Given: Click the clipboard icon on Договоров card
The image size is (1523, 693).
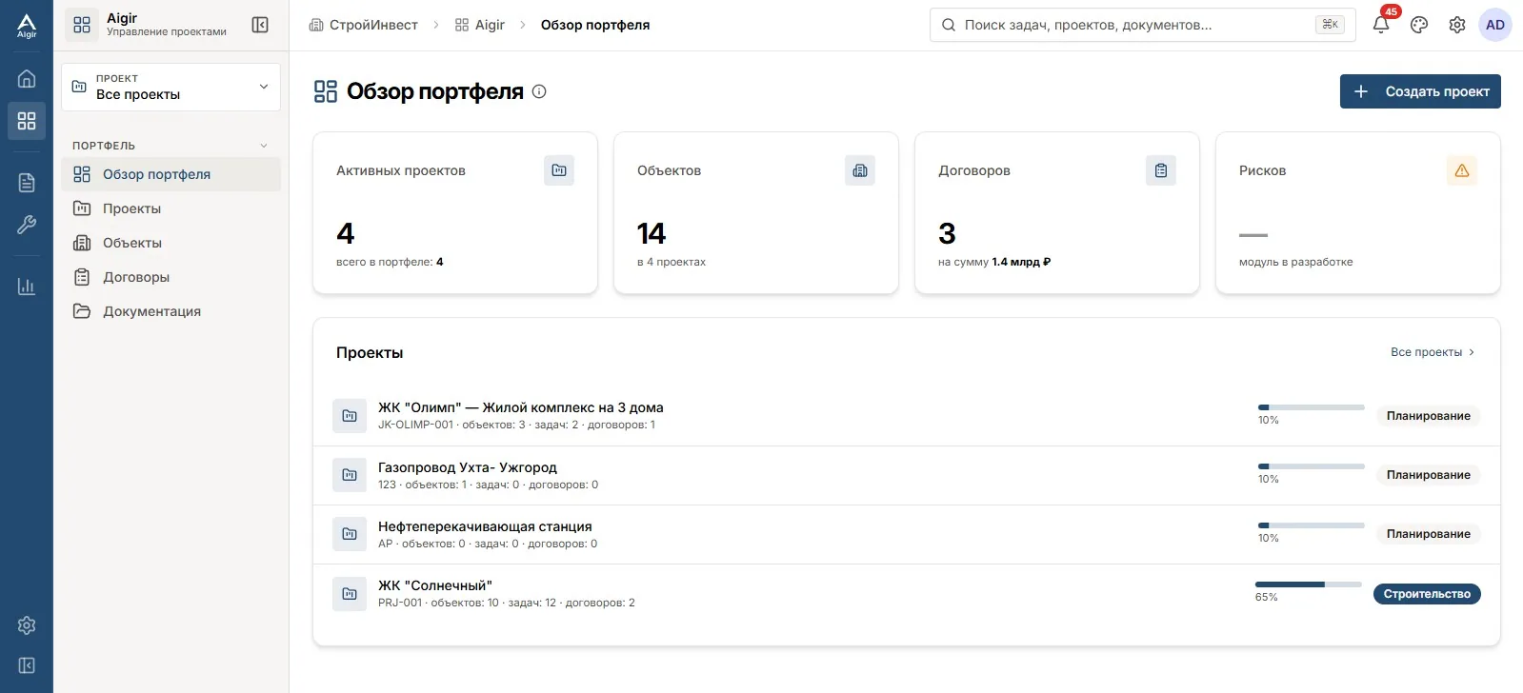Looking at the screenshot, I should [1161, 170].
